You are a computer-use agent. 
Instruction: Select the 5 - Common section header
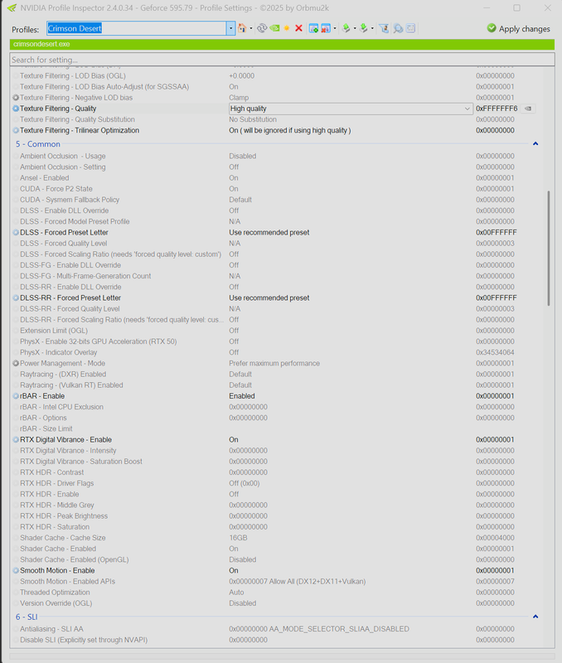pos(275,143)
